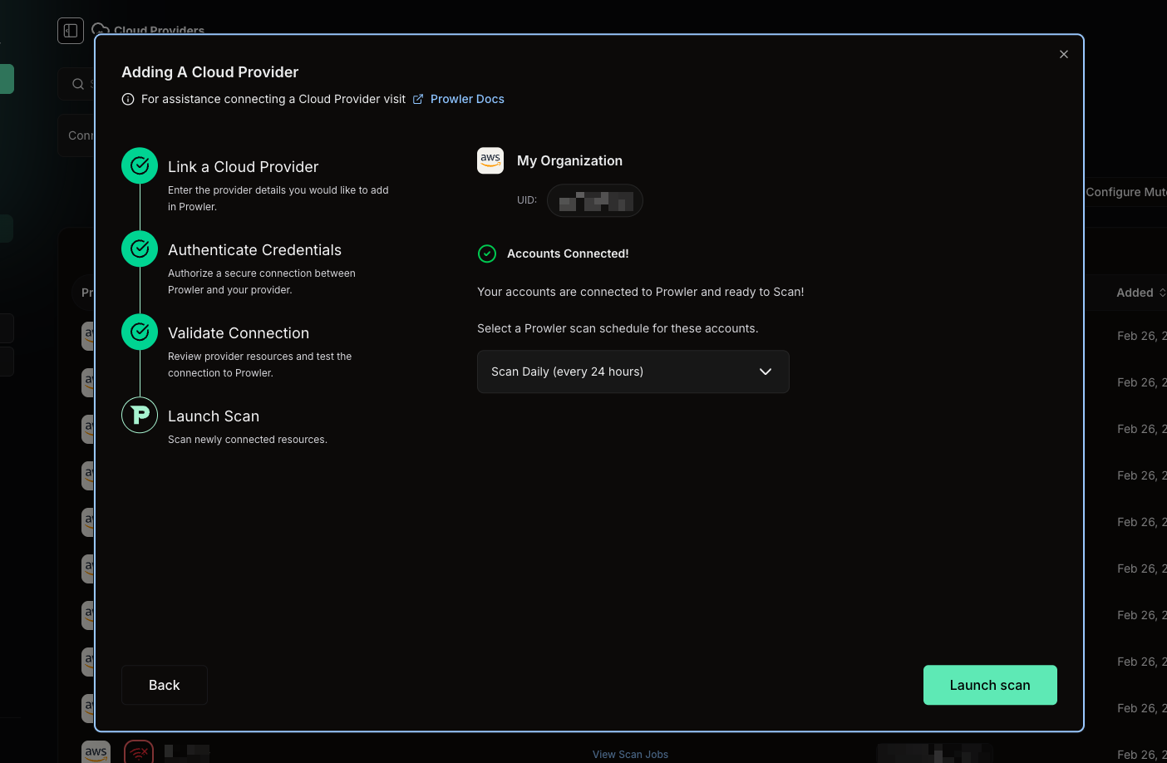Click the Authenticate Credentials completed check icon
The image size is (1167, 763).
click(139, 249)
